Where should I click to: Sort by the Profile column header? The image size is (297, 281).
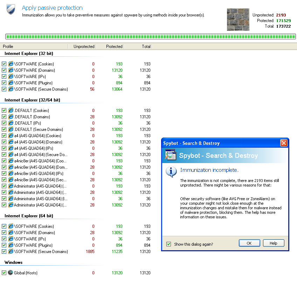[34, 46]
